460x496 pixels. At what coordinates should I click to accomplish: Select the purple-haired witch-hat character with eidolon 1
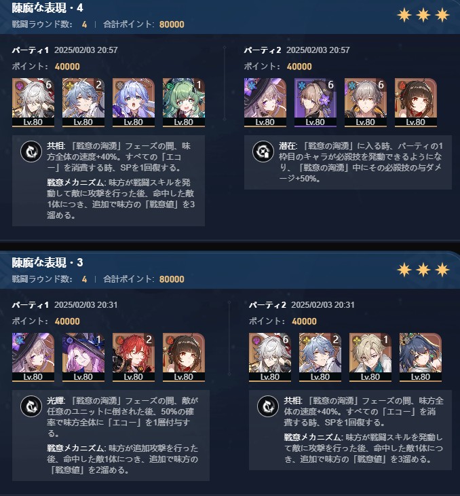pyautogui.click(x=83, y=357)
